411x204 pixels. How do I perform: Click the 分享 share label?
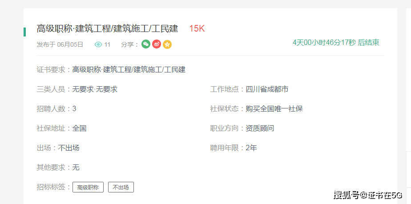coord(129,44)
